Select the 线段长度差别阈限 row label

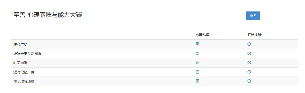click(27, 54)
